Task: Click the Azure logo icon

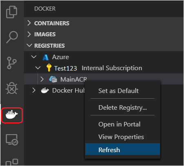Action: coord(46,57)
